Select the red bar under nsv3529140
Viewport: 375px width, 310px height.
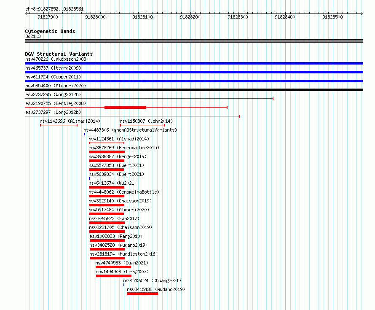point(107,205)
